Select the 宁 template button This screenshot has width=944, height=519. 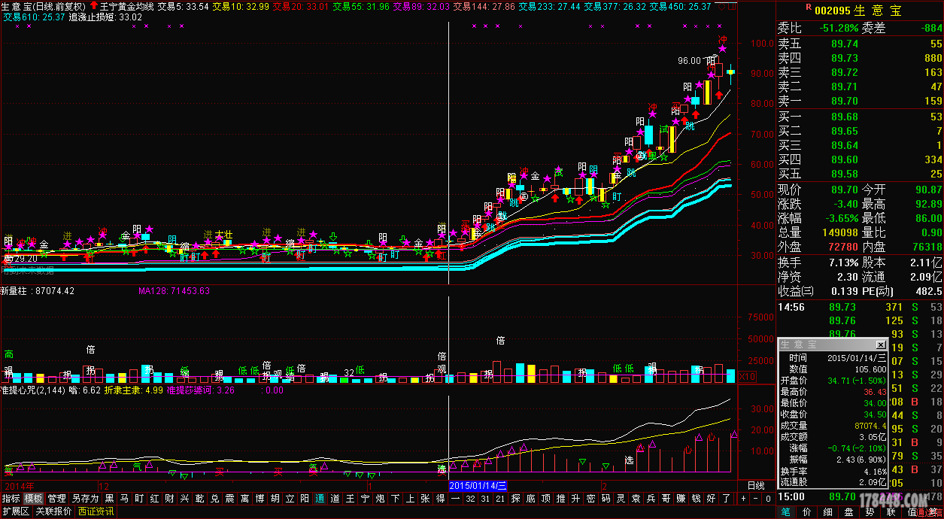pyautogui.click(x=365, y=498)
